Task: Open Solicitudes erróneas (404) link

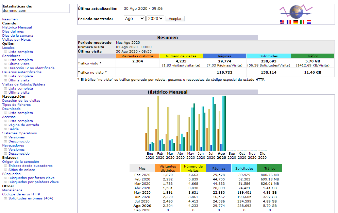Action: pos(31,198)
